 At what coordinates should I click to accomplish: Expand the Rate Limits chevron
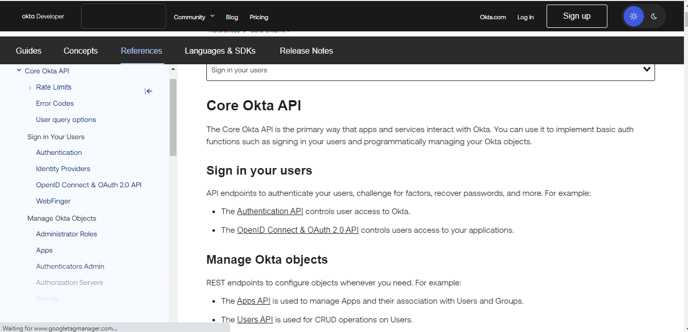point(30,88)
